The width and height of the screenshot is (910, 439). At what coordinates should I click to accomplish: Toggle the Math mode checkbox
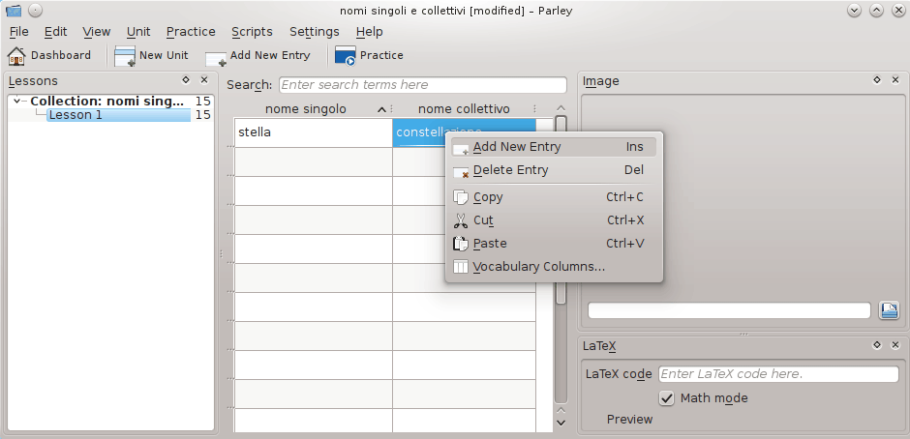click(667, 398)
